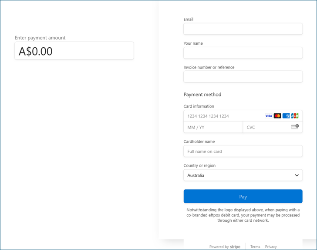Click the Stripe logo in footer
Viewport: 317px width, 250px height.
click(235, 247)
